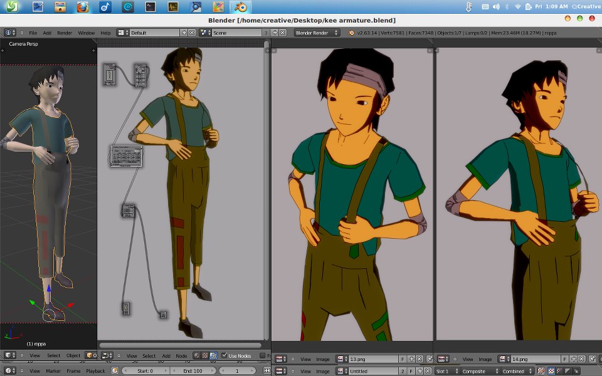Open the object mode dropdown in 3D view
602x376 pixels.
click(92, 355)
